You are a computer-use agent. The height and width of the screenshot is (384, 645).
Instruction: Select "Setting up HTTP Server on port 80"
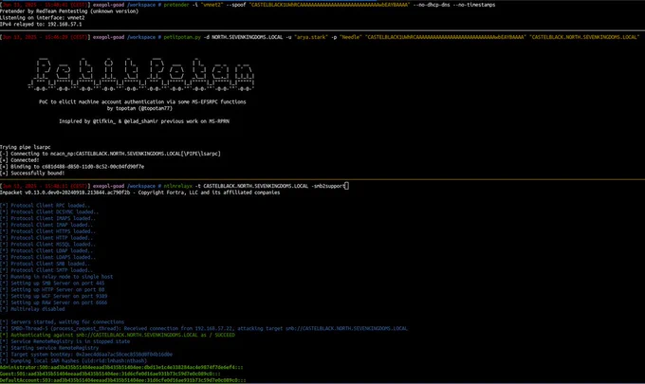click(52, 290)
